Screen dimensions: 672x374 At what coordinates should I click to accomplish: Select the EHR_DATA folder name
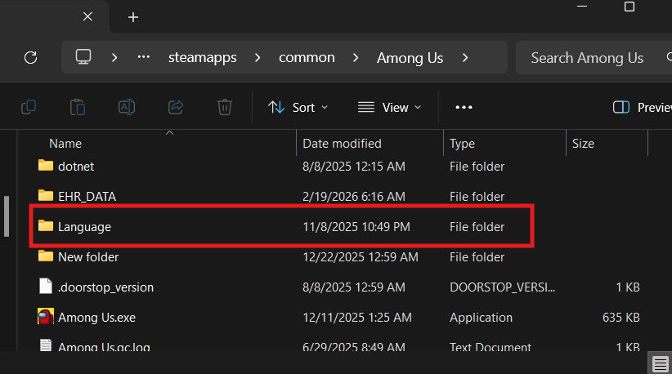87,197
